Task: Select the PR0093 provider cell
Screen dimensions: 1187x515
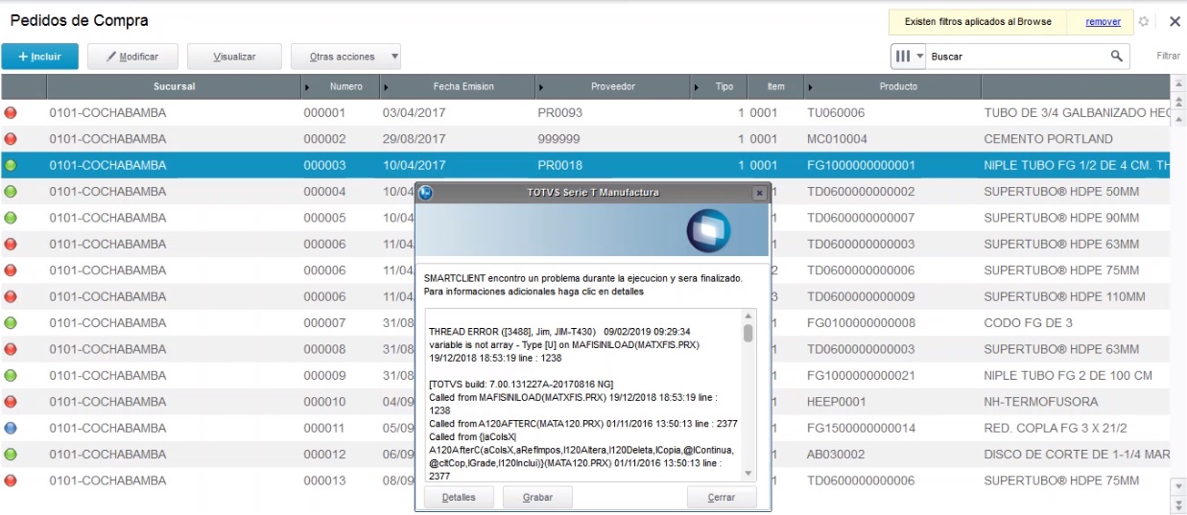Action: click(559, 112)
